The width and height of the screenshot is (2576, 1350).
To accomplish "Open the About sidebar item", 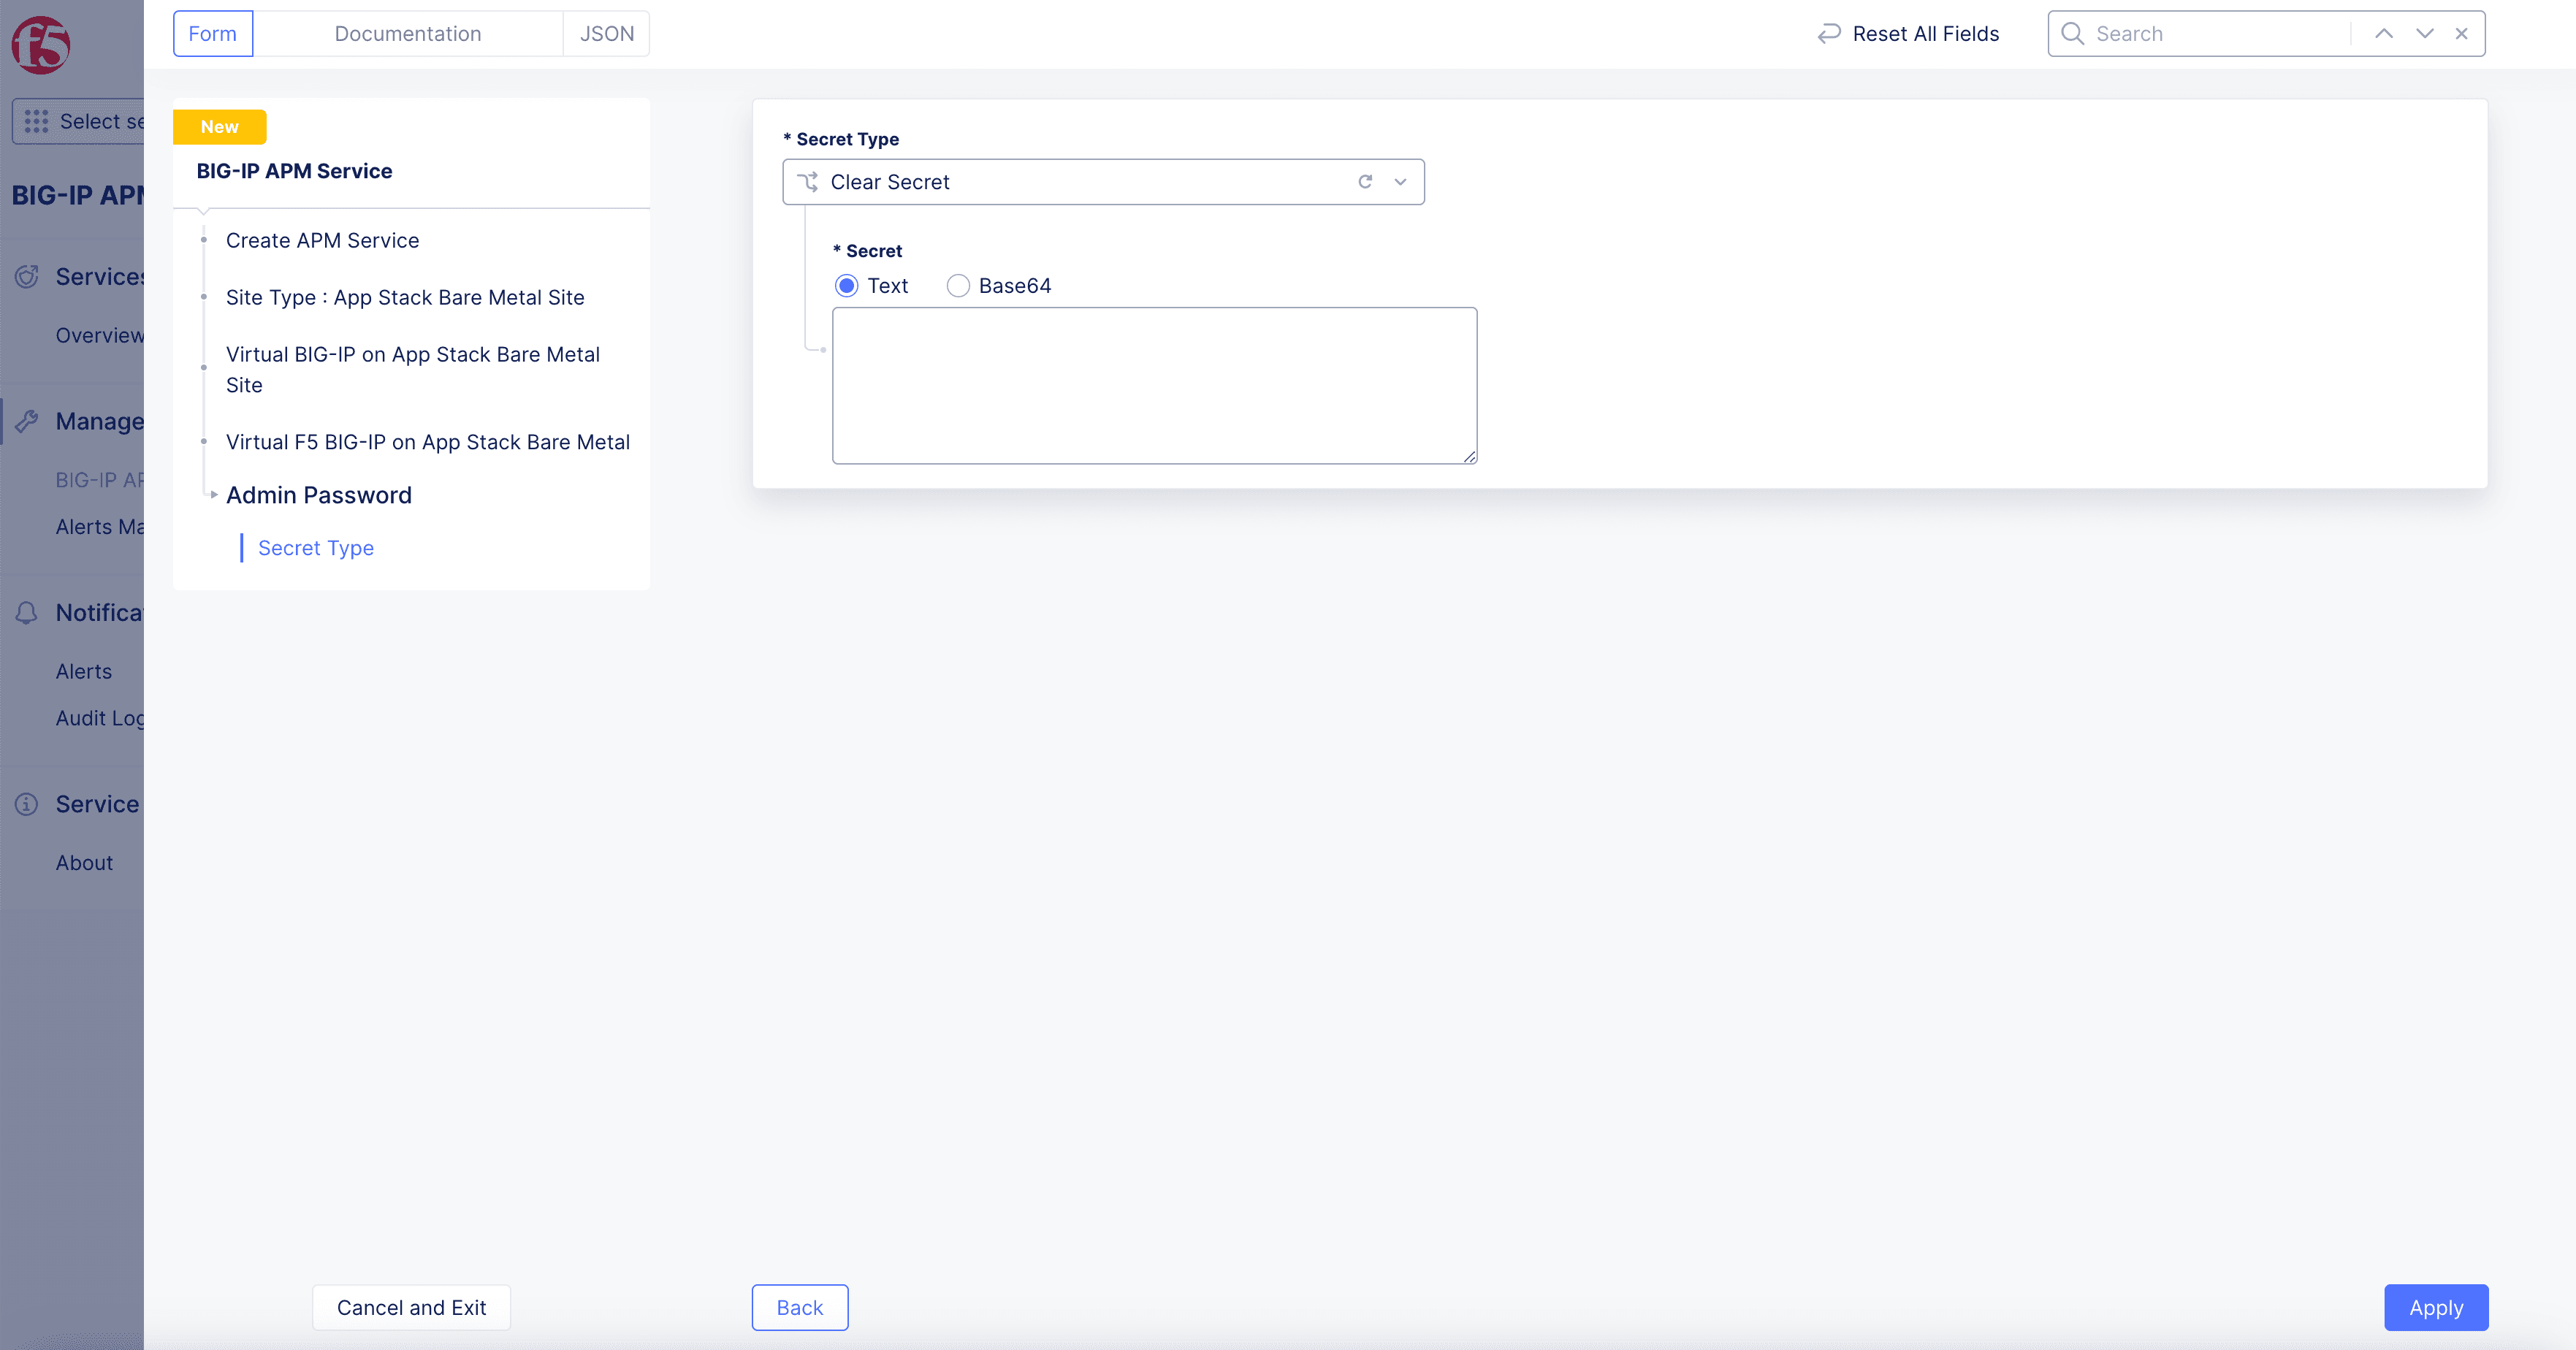I will click(84, 863).
